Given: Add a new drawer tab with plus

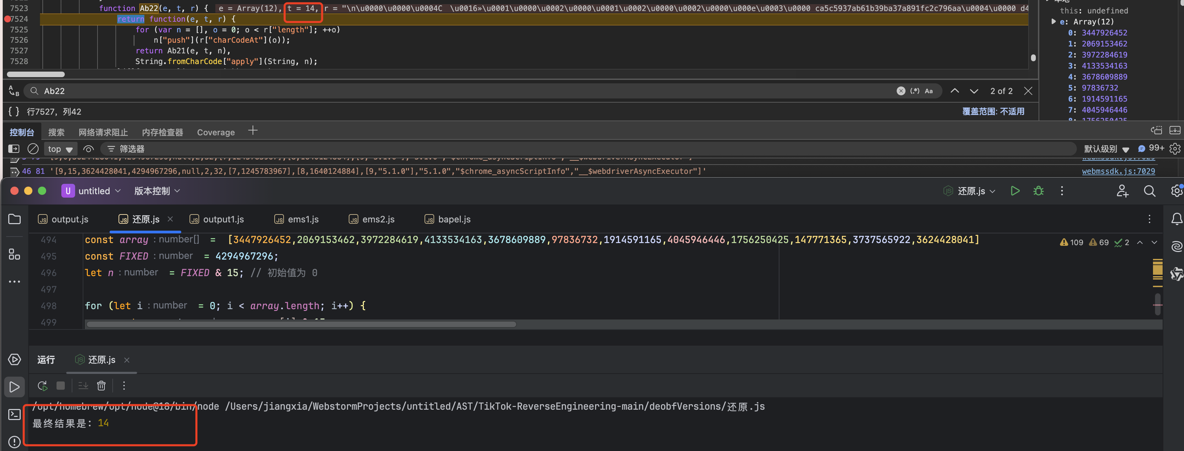Looking at the screenshot, I should (x=252, y=131).
